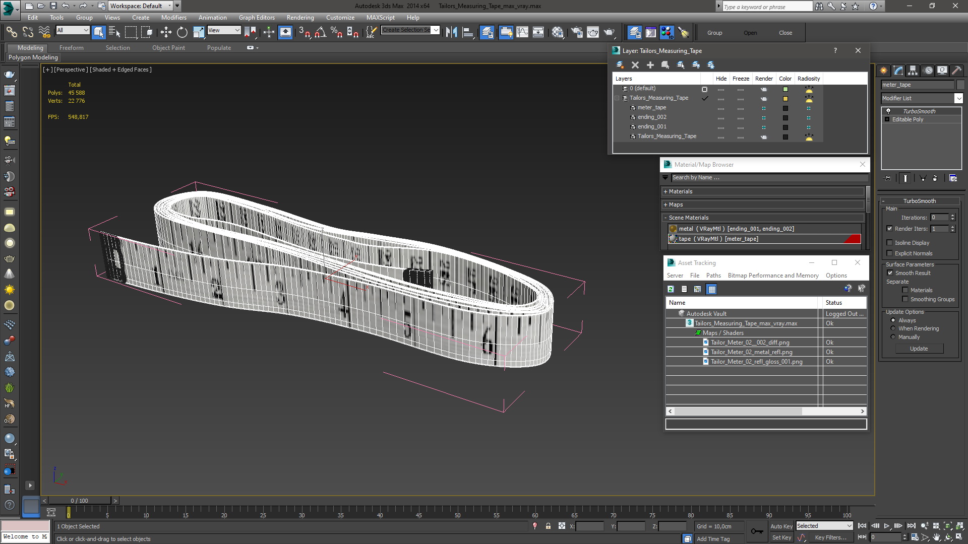968x544 pixels.
Task: Switch Asset Tracking to table view
Action: [711, 289]
